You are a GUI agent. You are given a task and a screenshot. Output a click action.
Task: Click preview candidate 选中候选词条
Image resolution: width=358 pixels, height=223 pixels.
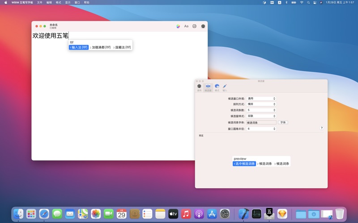(x=244, y=164)
